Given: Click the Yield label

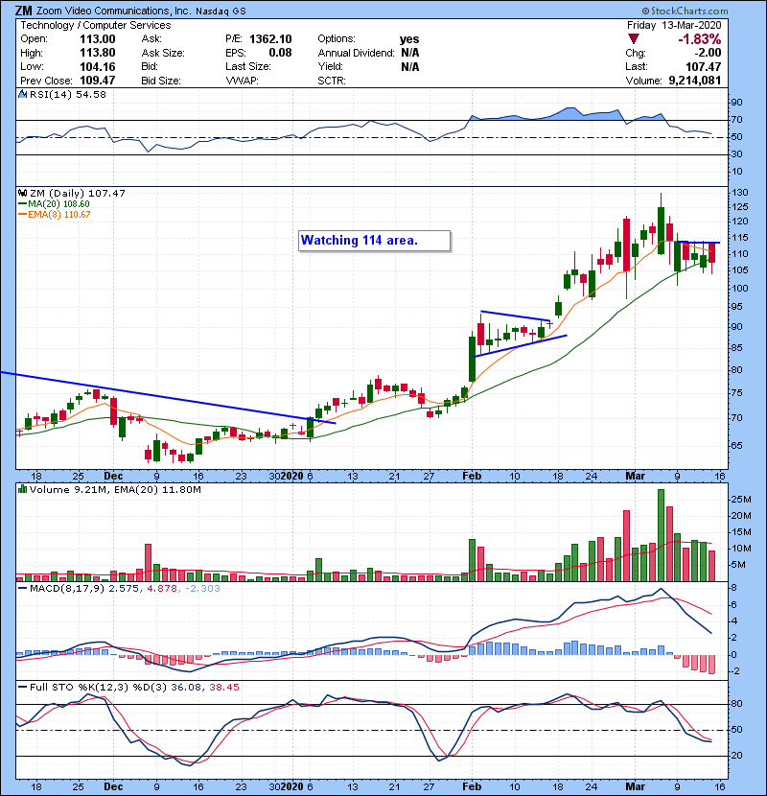Looking at the screenshot, I should pyautogui.click(x=331, y=66).
